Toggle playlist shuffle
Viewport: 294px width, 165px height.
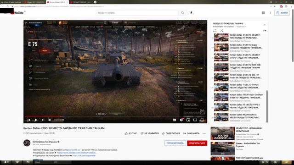[x=221, y=31]
